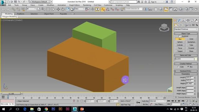Click the Cylinder primitive button
The height and width of the screenshot is (112, 199).
point(180,45)
